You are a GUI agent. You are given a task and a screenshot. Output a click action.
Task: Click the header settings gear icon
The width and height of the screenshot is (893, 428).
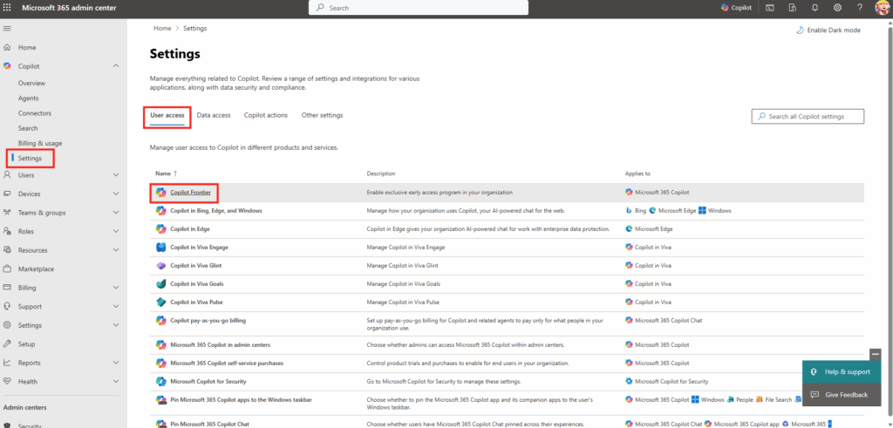[x=837, y=8]
